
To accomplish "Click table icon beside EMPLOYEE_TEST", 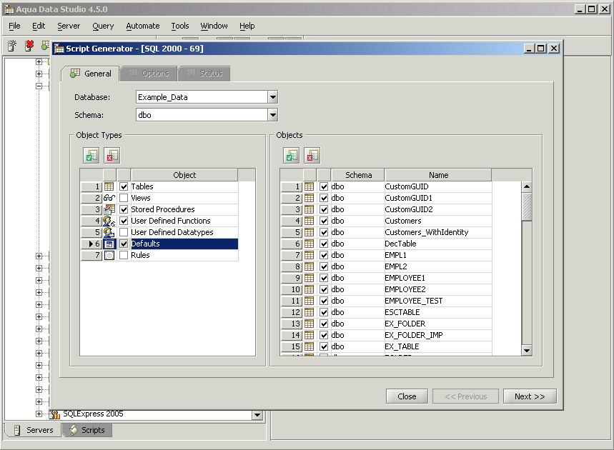I will (x=309, y=301).
